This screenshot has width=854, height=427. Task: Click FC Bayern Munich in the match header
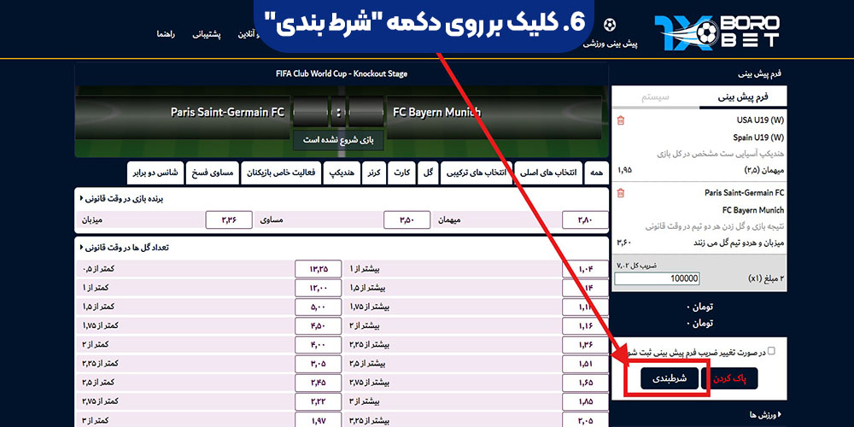[436, 112]
